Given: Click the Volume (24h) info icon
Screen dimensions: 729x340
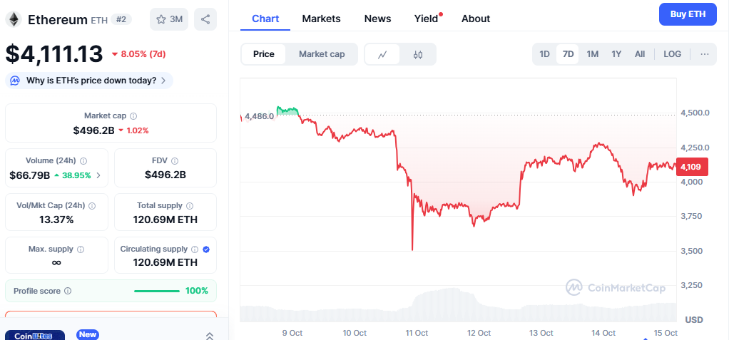Looking at the screenshot, I should 83,161.
